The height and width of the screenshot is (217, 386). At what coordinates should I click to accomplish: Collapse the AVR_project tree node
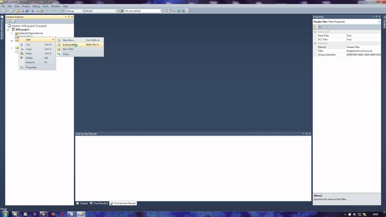click(8, 30)
